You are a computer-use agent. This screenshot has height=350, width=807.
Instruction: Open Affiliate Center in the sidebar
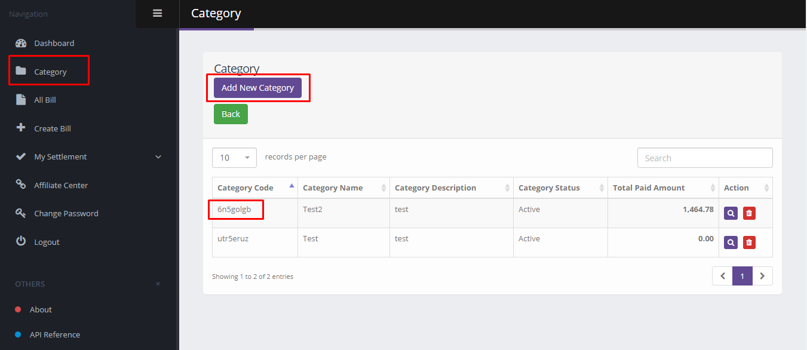click(61, 185)
